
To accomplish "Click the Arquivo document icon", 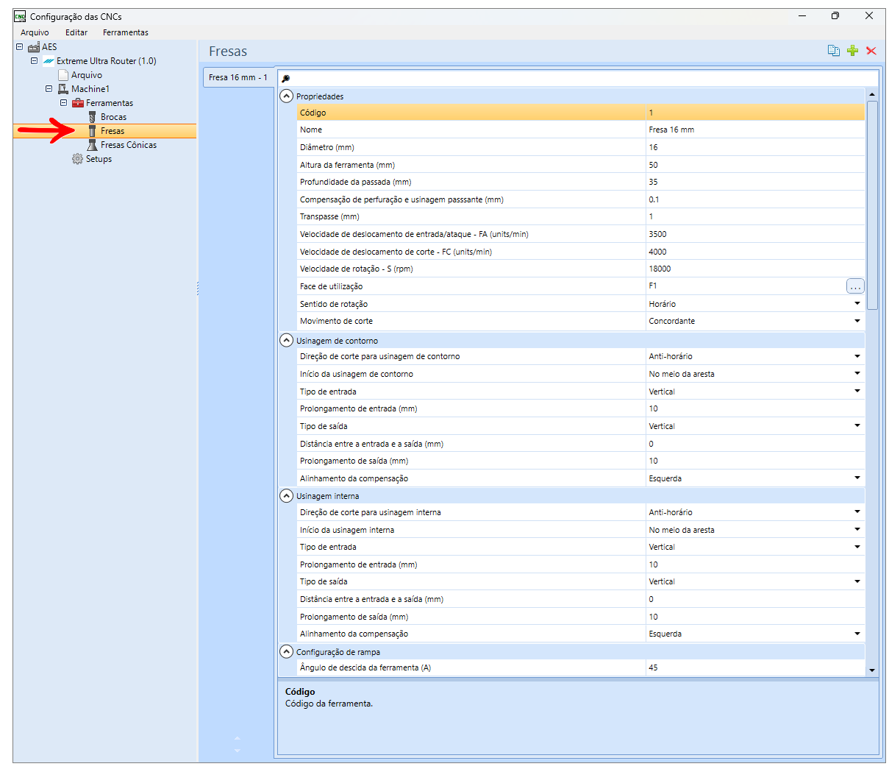I will [63, 75].
